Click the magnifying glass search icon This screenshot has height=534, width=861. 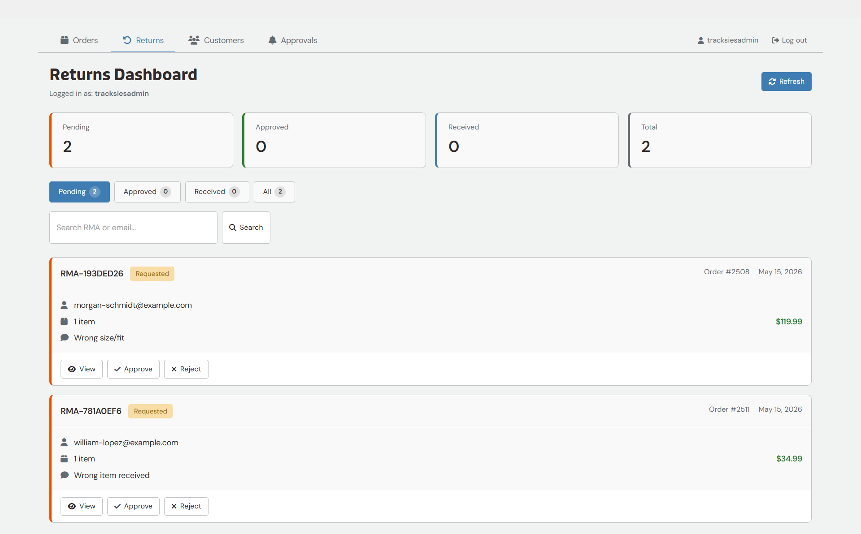(x=233, y=228)
